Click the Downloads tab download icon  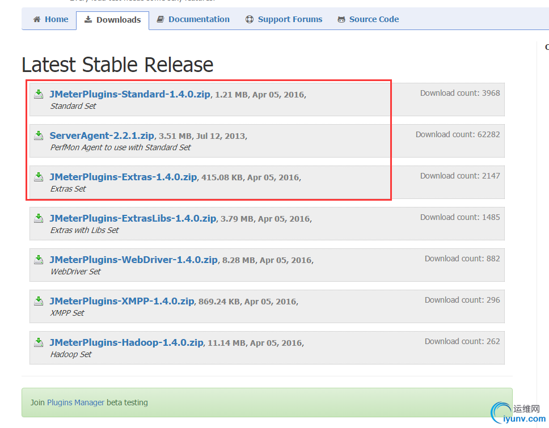pyautogui.click(x=88, y=19)
